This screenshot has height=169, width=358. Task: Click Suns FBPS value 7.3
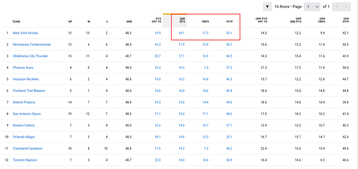206,68
